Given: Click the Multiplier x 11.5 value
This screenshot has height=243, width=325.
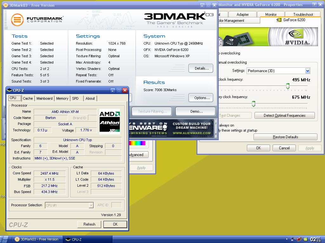Looking at the screenshot, I should 50,179.
